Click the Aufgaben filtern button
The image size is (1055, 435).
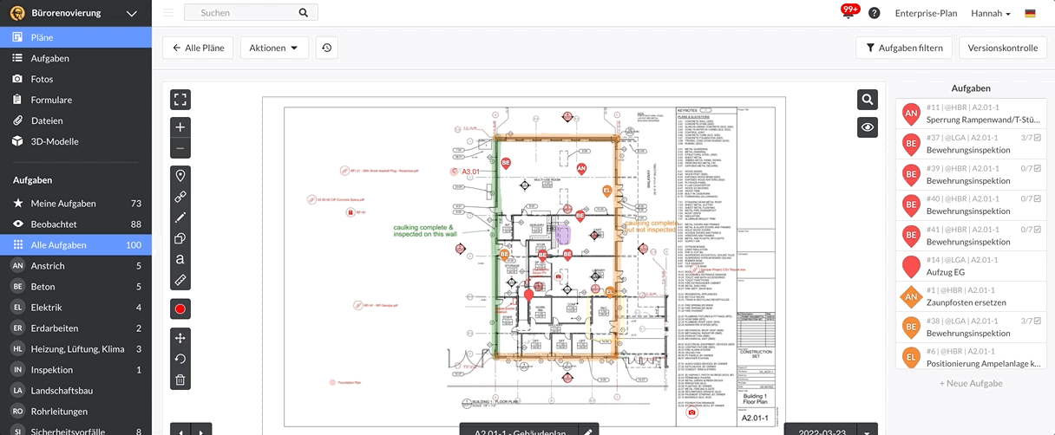pyautogui.click(x=904, y=48)
